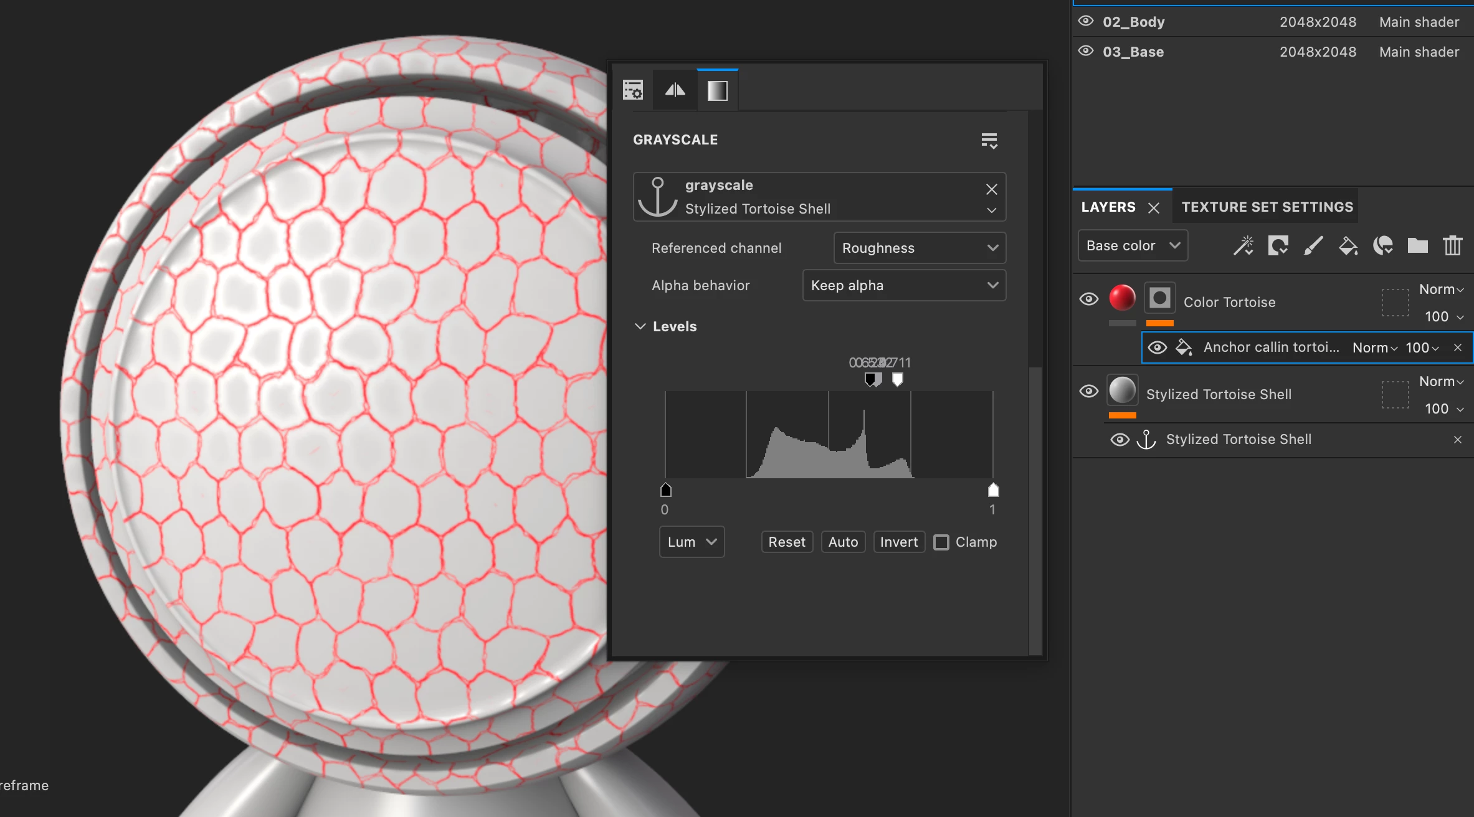Screen dimensions: 1474x817
Task: Select the Layers tab
Action: pos(1108,207)
